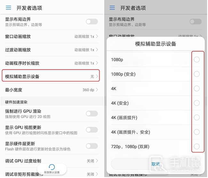Tap 取消 button in dialog
This screenshot has height=178, width=208.
(156, 164)
